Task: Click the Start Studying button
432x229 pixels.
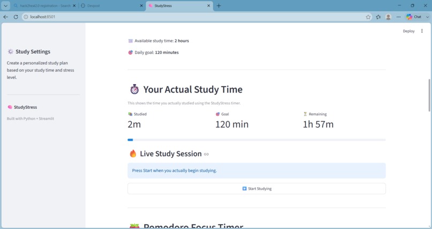Action: click(x=257, y=188)
